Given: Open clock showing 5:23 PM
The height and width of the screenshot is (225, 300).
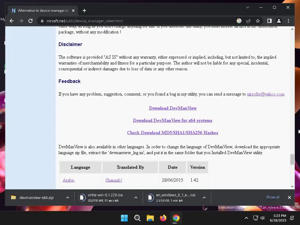Looking at the screenshot, I should click(x=278, y=218).
